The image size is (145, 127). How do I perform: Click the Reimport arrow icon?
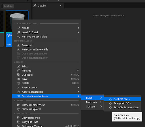[19, 45]
